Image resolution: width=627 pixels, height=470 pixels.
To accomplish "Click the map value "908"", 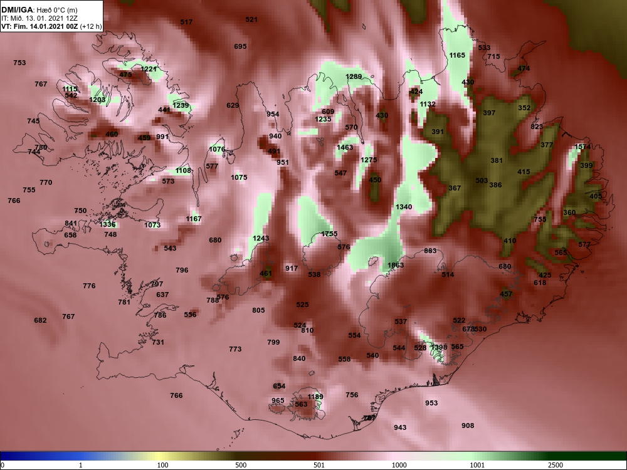I will click(x=468, y=426).
